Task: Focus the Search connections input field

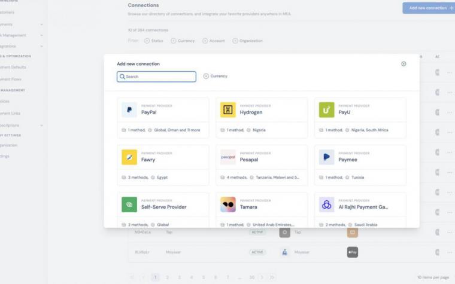Action: [x=156, y=77]
